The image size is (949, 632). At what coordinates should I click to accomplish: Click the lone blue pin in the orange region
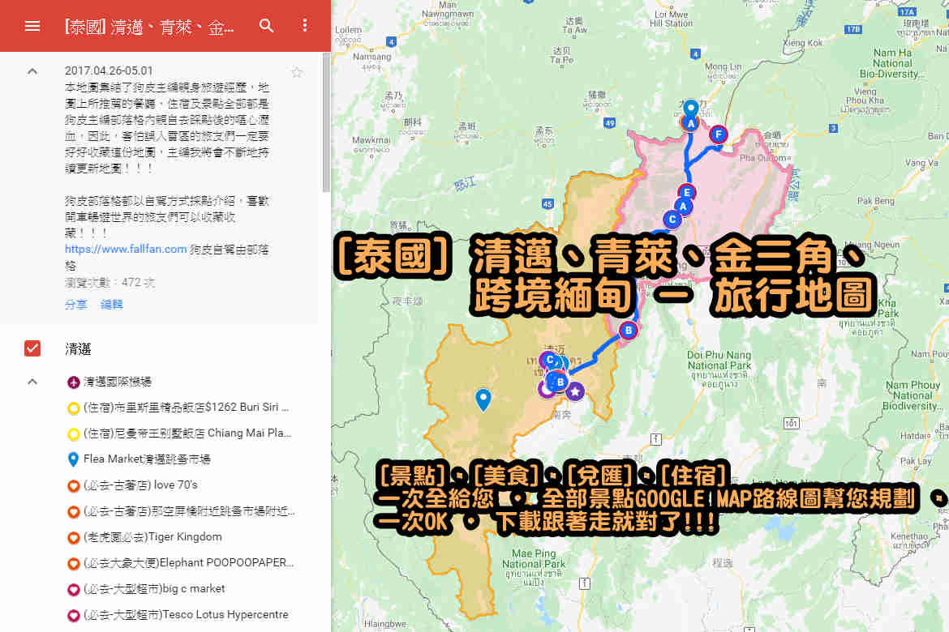click(483, 398)
